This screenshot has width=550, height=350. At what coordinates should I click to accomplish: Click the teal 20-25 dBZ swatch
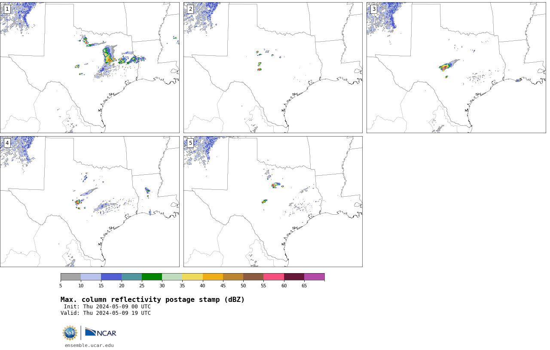131,277
